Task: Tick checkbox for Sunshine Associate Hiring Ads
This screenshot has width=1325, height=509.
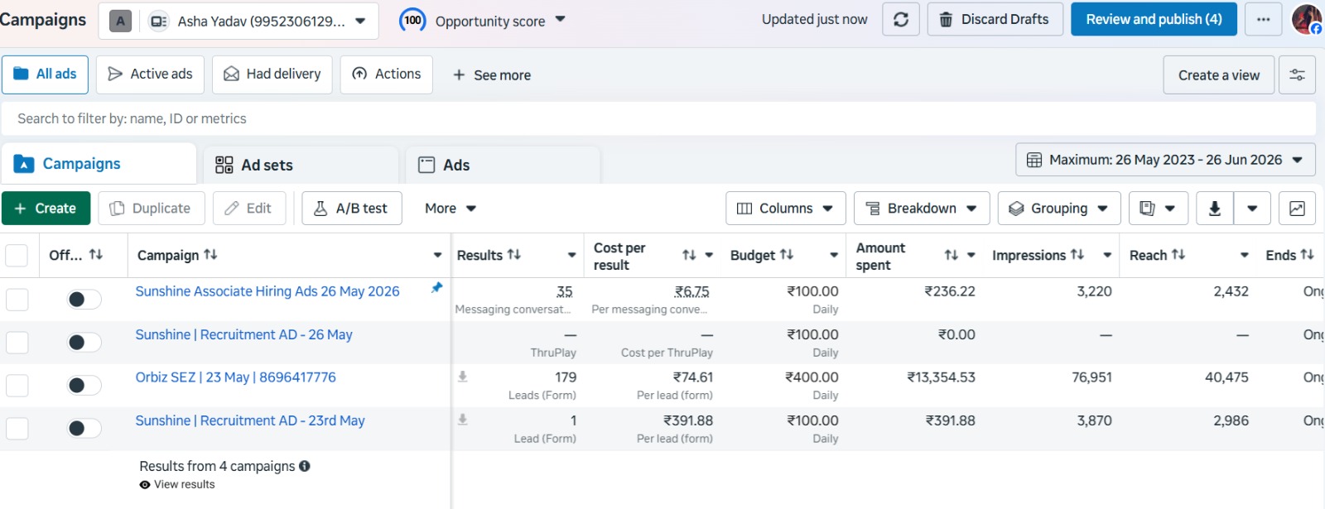Action: tap(17, 299)
